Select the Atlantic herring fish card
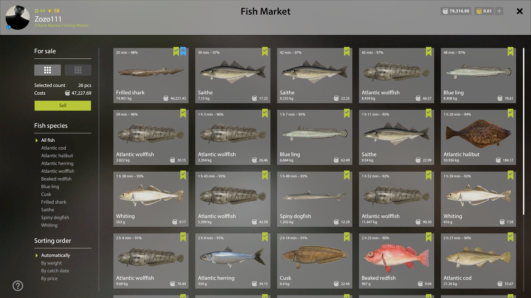531x298 pixels. tap(233, 261)
